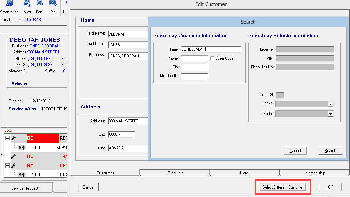Switch to the Other Info tab
The height and width of the screenshot is (197, 350).
click(174, 173)
